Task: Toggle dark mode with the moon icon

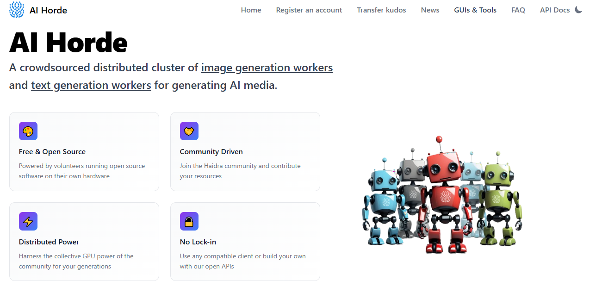Action: pyautogui.click(x=578, y=10)
